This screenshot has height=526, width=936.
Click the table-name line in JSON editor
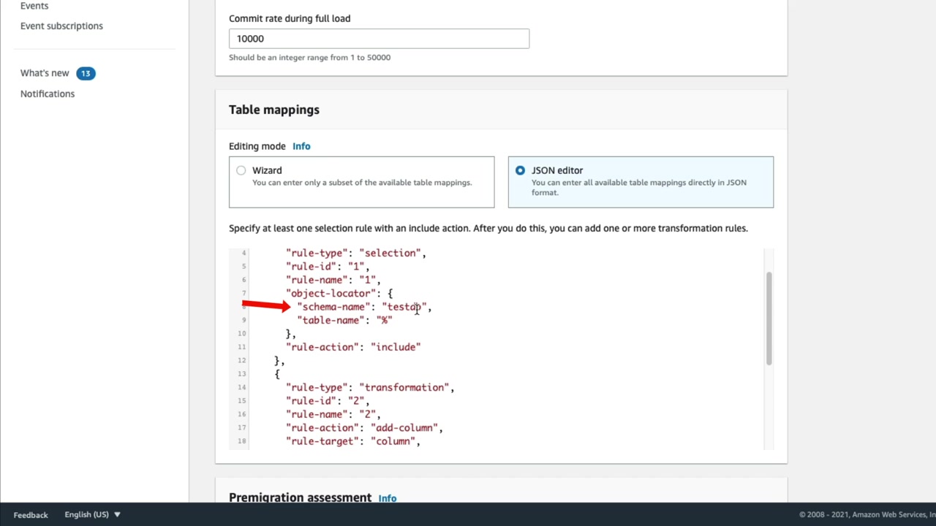click(345, 320)
